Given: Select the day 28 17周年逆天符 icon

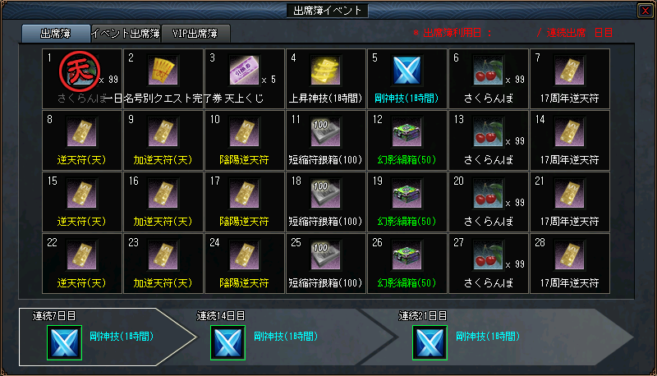Looking at the screenshot, I should (569, 256).
